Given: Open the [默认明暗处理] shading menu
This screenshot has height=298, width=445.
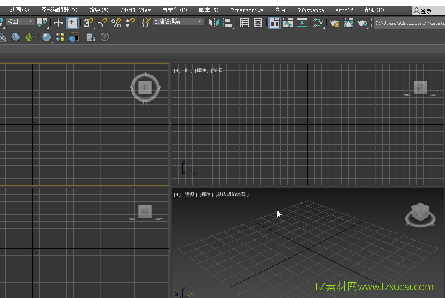Looking at the screenshot, I should pos(232,194).
